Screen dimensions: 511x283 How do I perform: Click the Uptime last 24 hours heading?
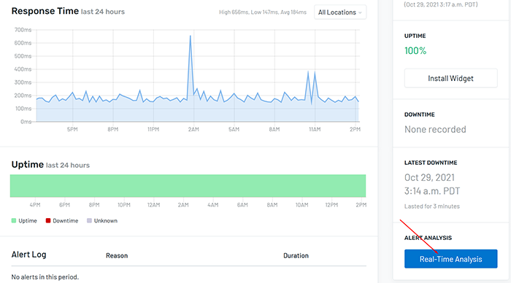pyautogui.click(x=50, y=164)
